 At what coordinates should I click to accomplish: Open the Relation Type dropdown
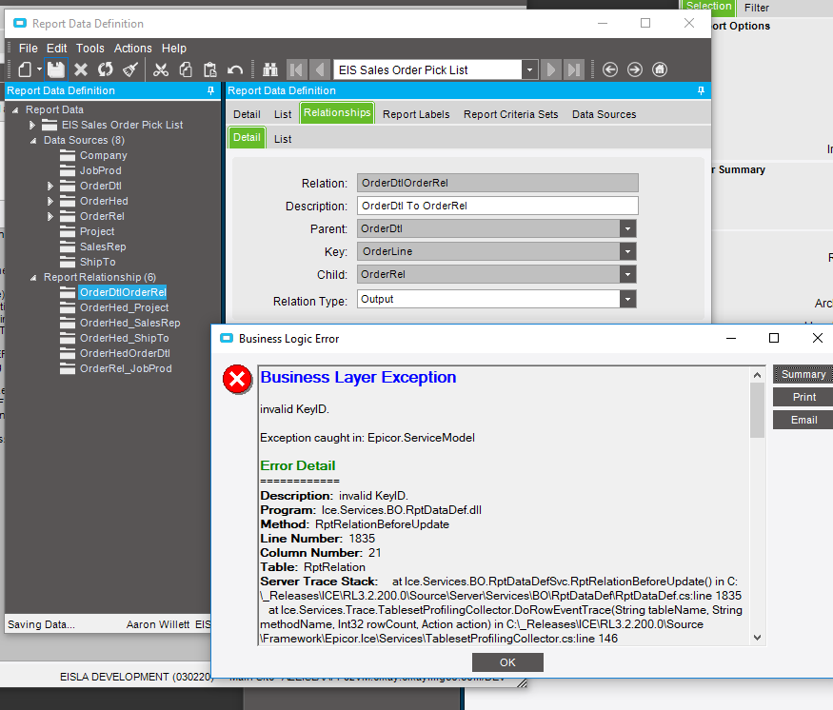pos(627,298)
